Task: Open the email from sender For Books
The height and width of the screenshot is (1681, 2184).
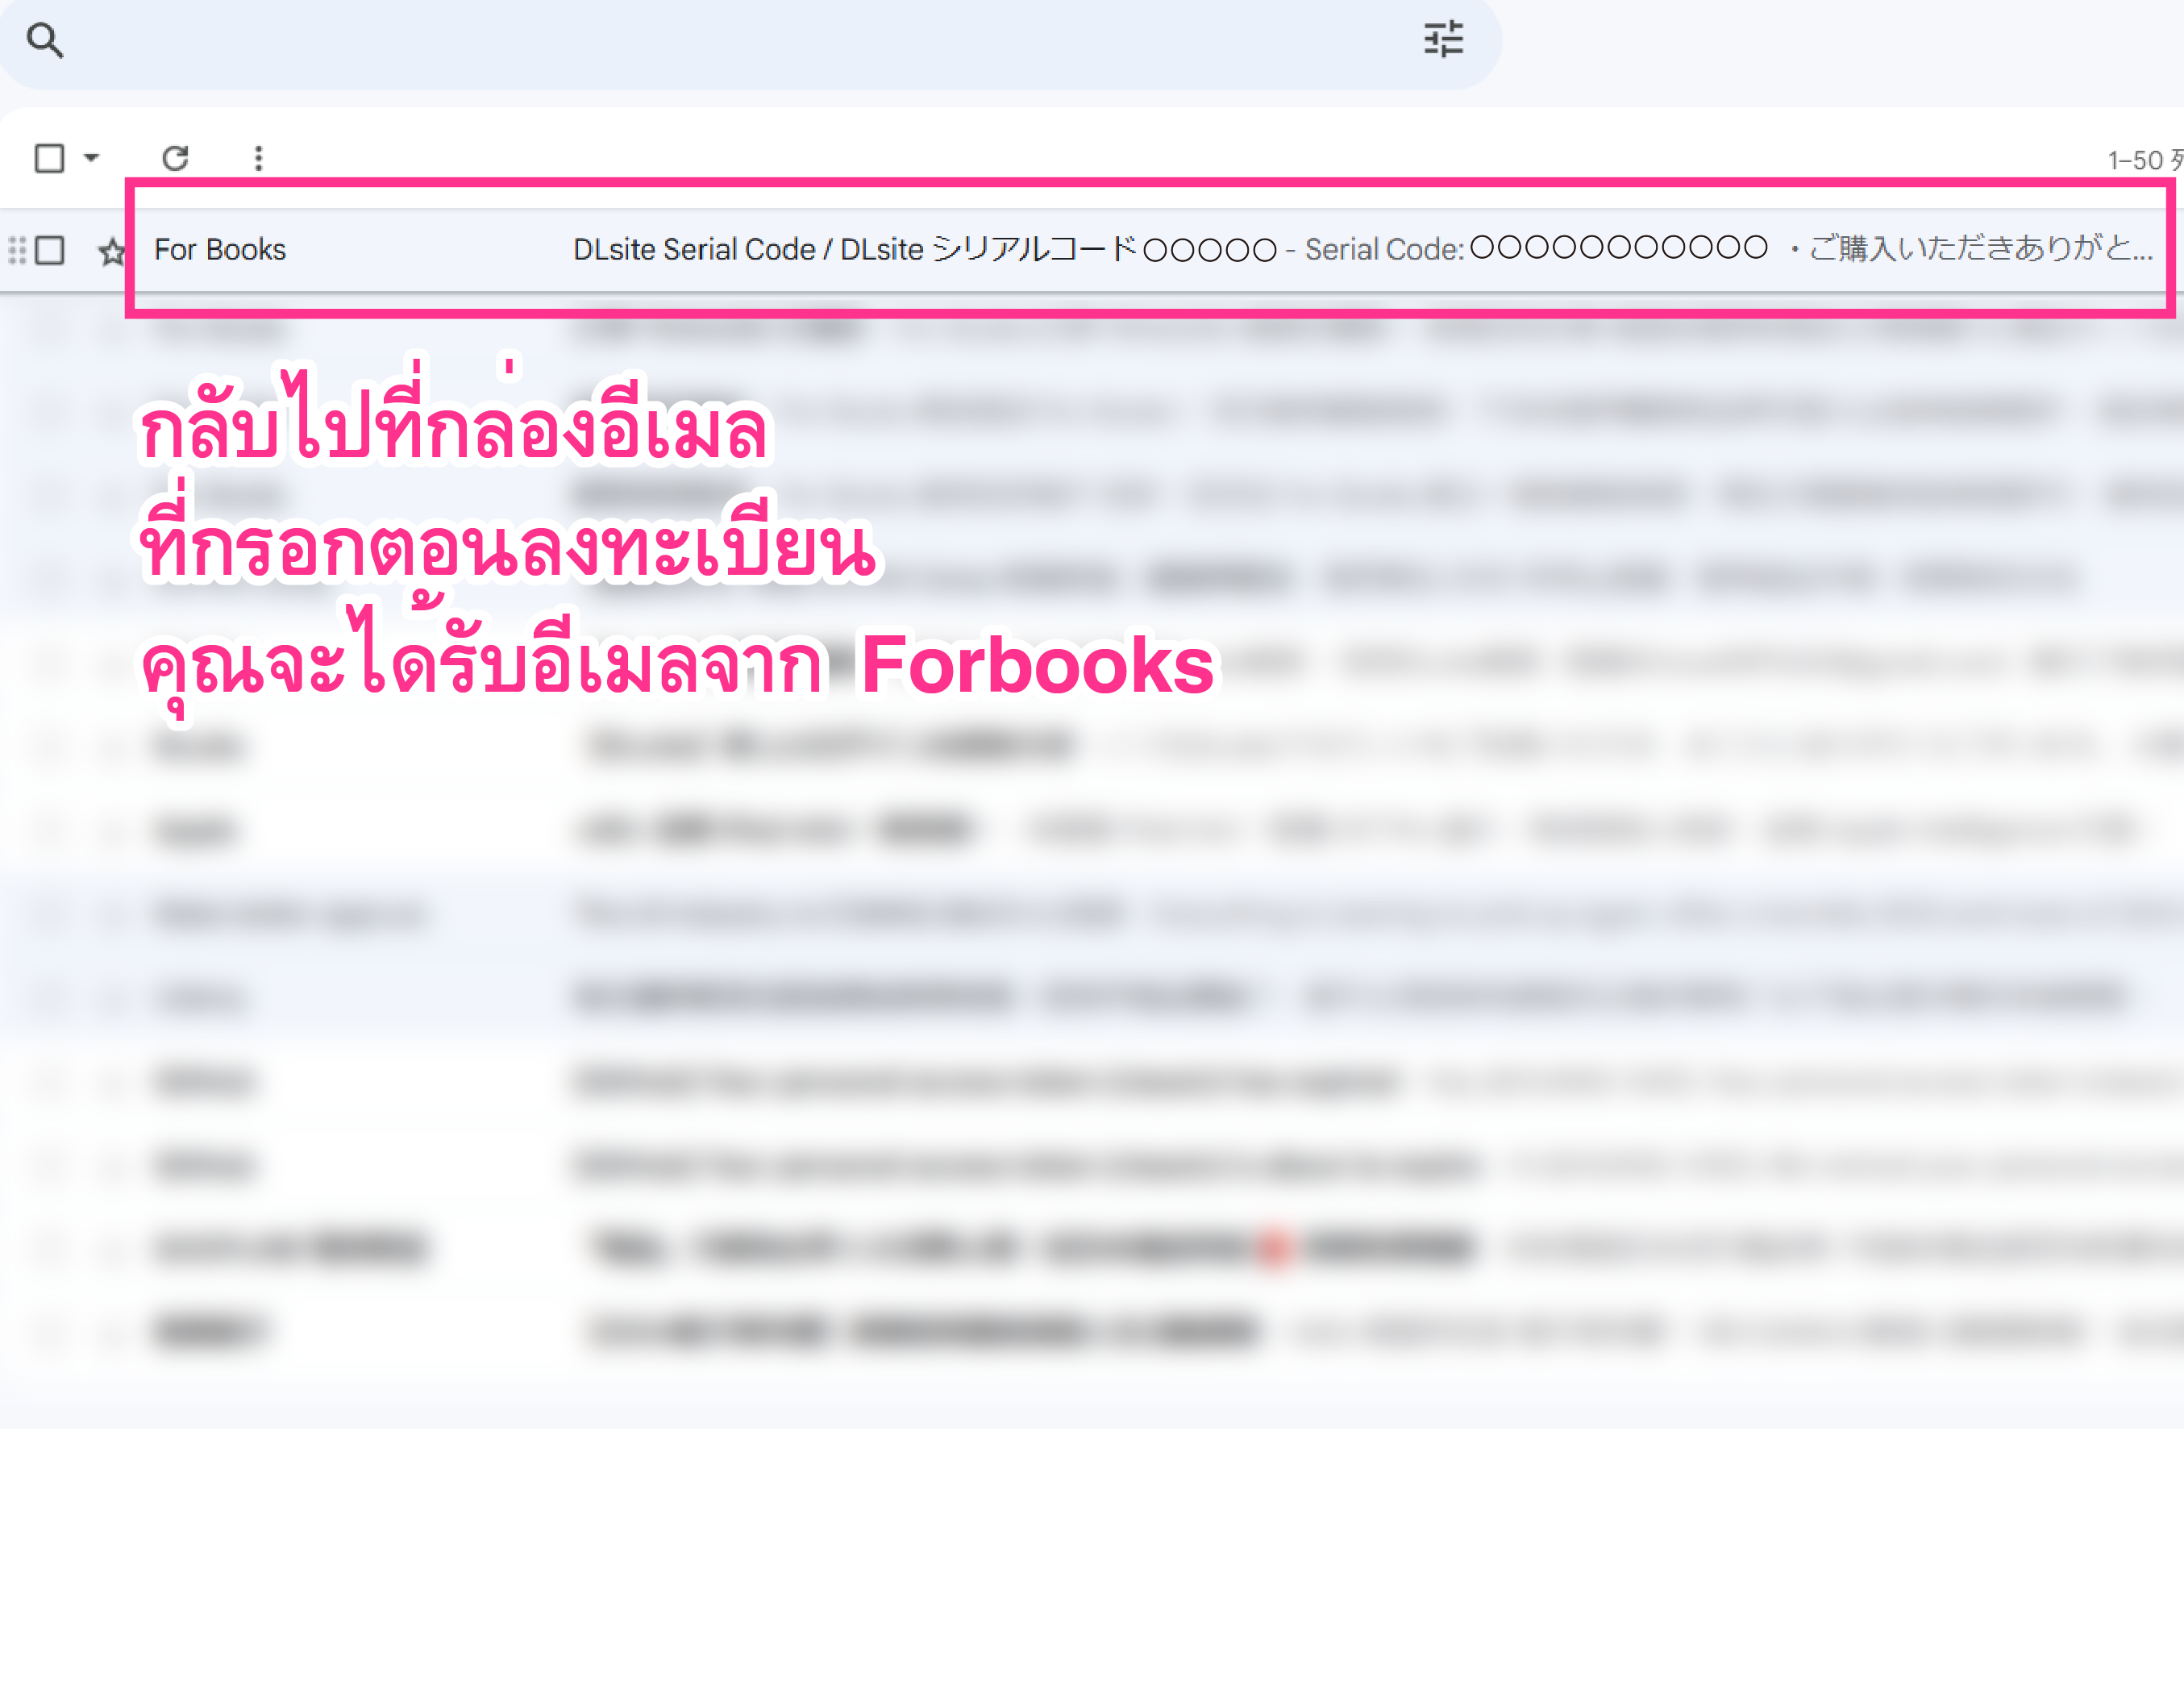Action: [220, 250]
